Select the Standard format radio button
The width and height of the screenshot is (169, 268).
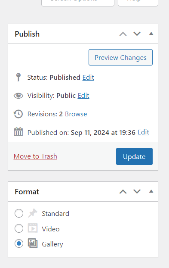tap(19, 213)
